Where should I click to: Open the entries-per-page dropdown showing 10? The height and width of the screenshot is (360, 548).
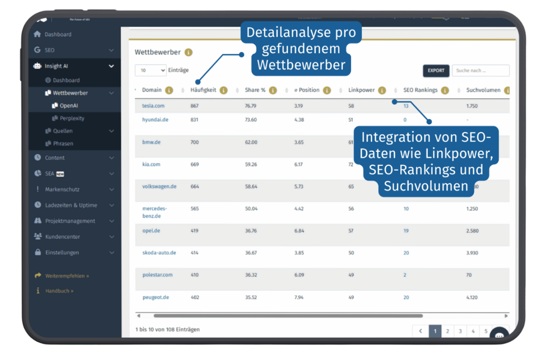tap(151, 70)
